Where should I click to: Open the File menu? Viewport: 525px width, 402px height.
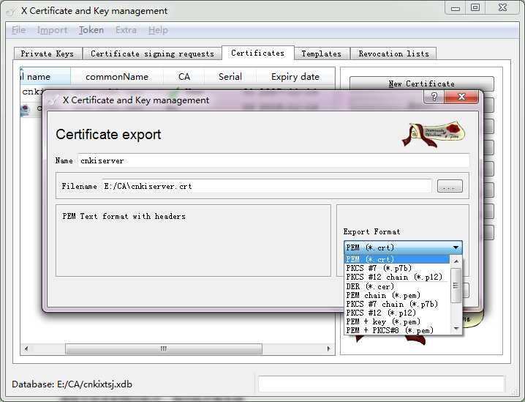tap(18, 30)
